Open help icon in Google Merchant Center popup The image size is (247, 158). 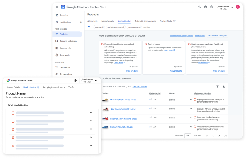pyautogui.click(x=75, y=80)
